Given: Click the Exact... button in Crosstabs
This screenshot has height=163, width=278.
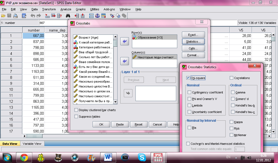Looking at the screenshot, I should tap(193, 35).
